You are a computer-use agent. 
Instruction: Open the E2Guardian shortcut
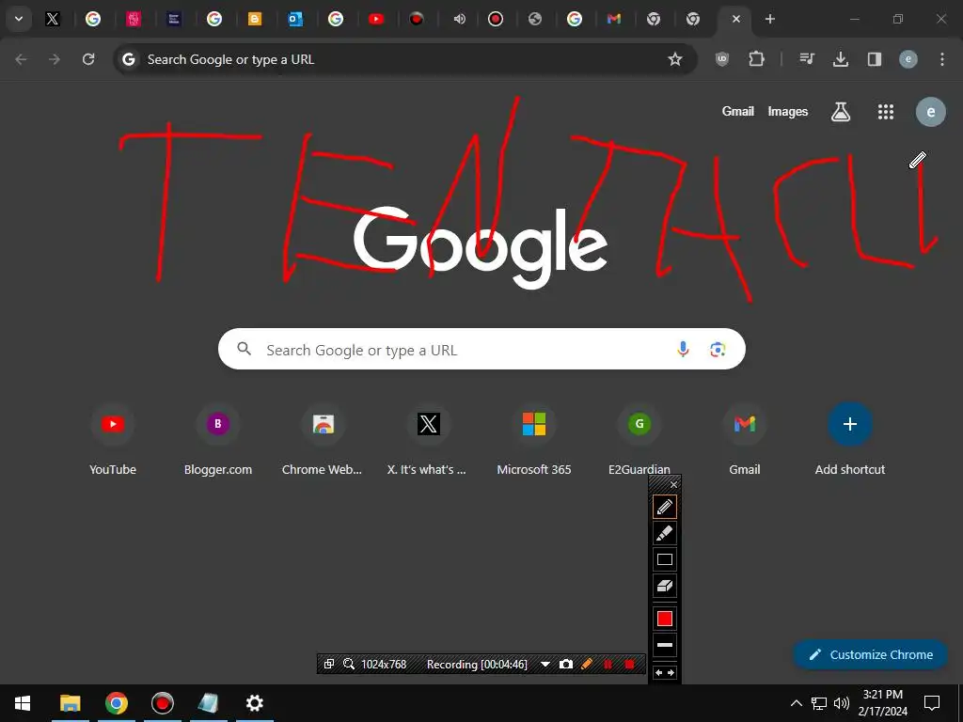pyautogui.click(x=639, y=439)
